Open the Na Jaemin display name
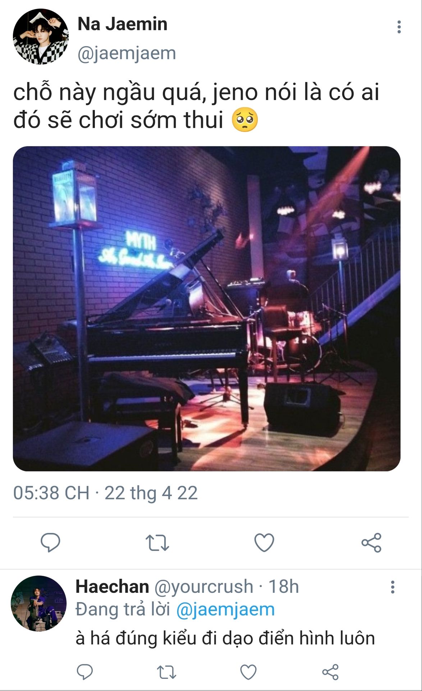Screen dimensions: 422x691 [x=123, y=24]
